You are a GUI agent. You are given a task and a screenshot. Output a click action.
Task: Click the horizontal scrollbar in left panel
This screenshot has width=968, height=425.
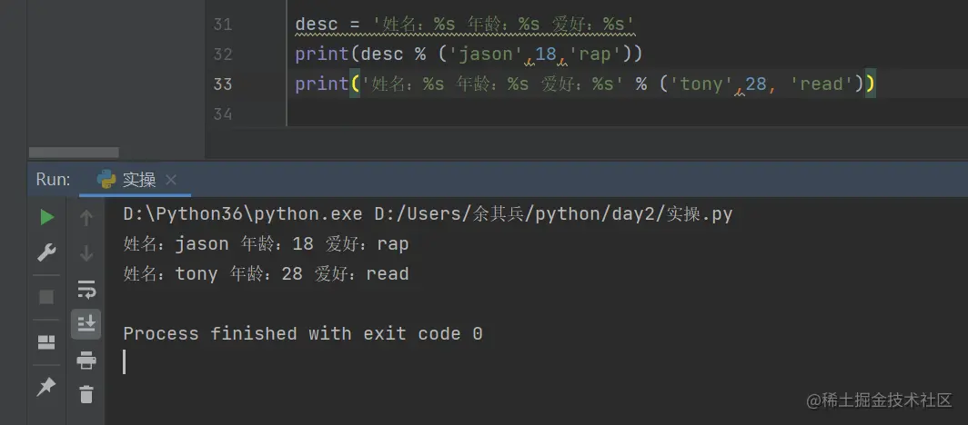[x=74, y=153]
